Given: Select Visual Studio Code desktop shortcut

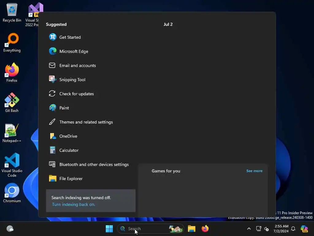Looking at the screenshot, I should [12, 165].
